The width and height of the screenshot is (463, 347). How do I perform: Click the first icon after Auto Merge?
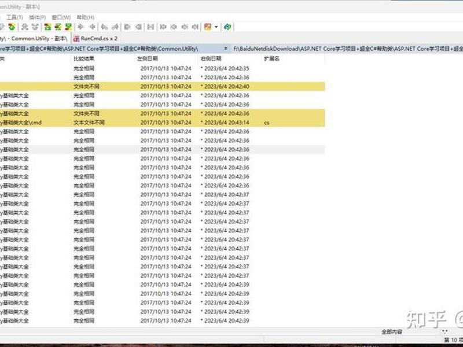pyautogui.click(x=163, y=27)
